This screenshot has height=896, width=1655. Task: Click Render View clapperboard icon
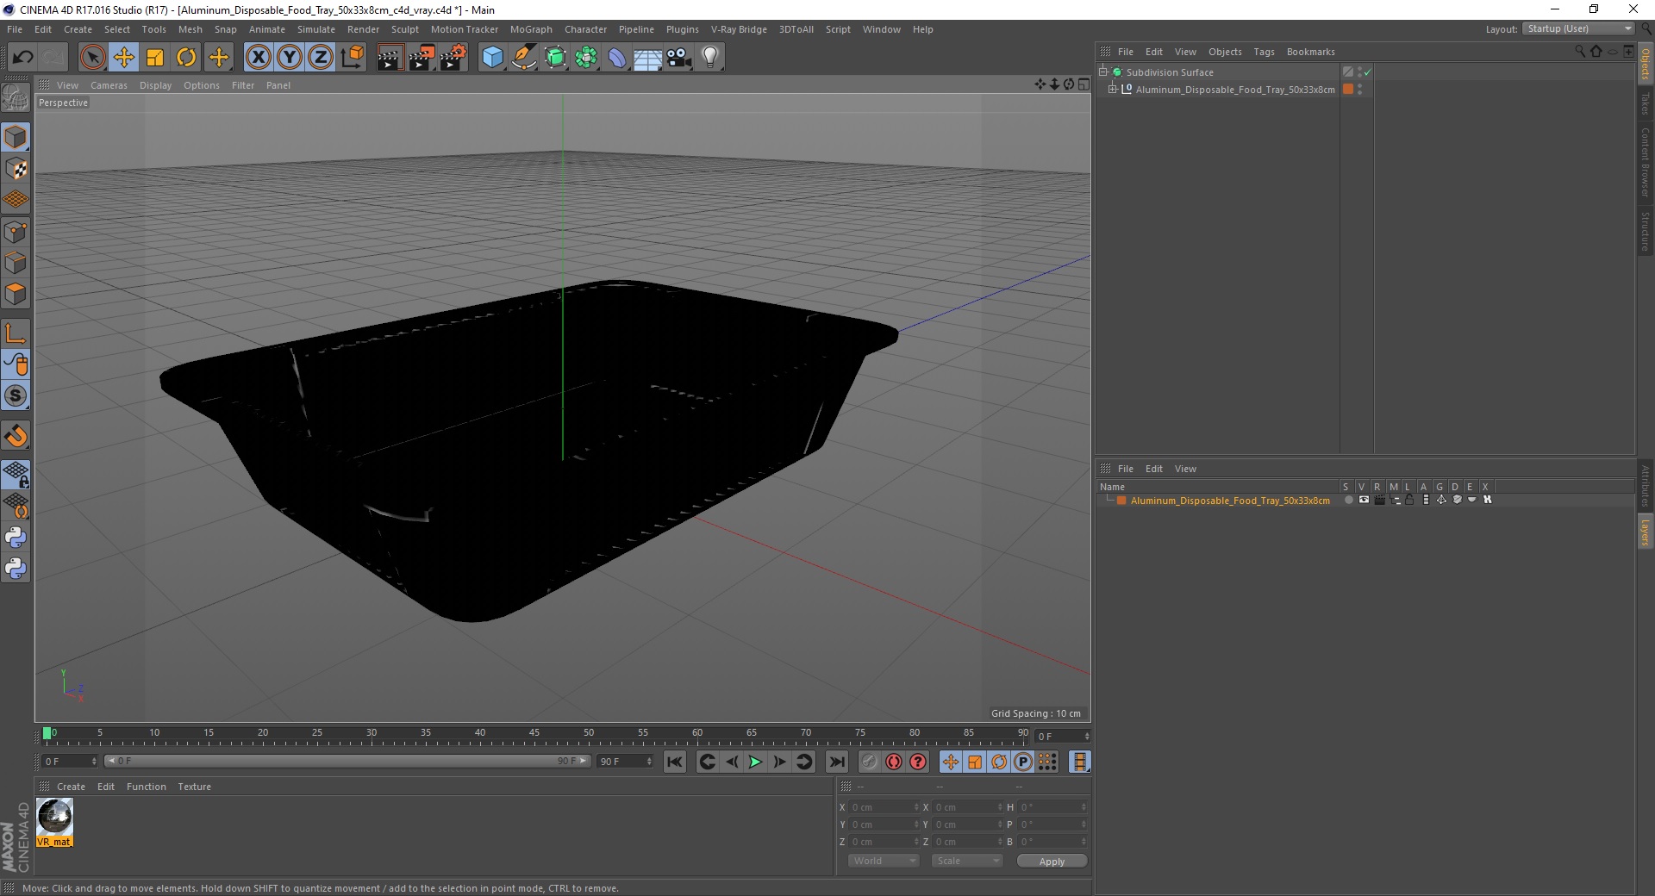point(390,58)
